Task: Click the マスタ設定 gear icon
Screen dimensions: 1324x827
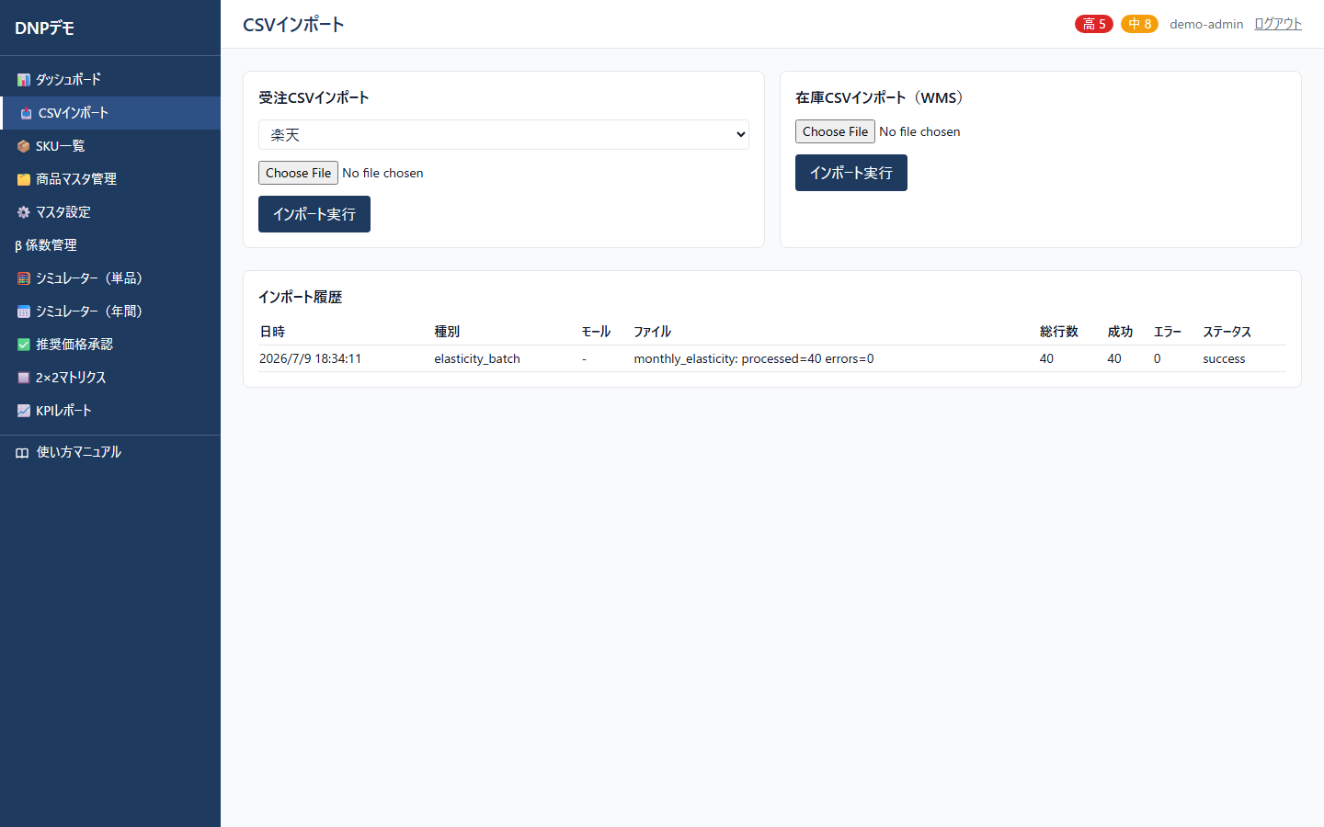Action: point(24,212)
